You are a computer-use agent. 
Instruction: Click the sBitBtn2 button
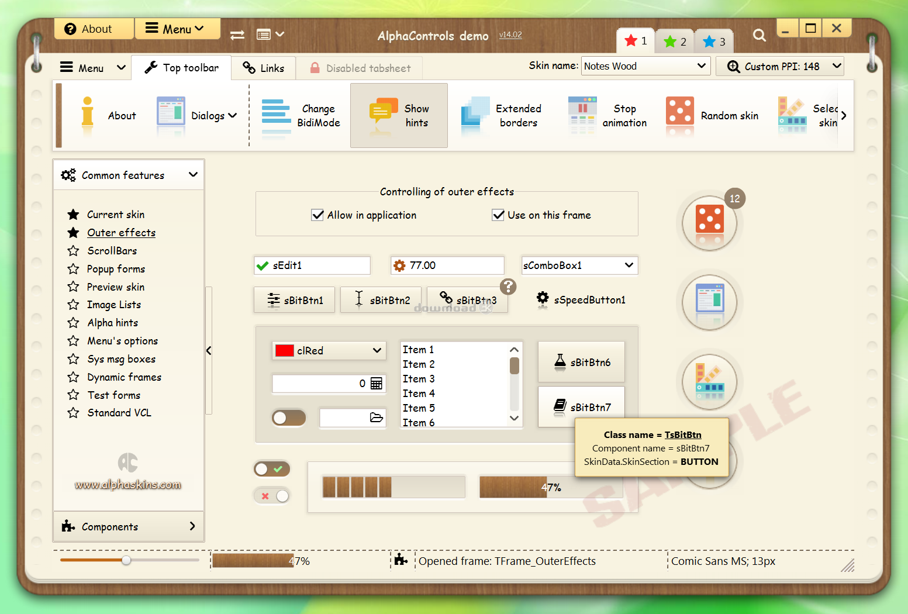pos(381,300)
